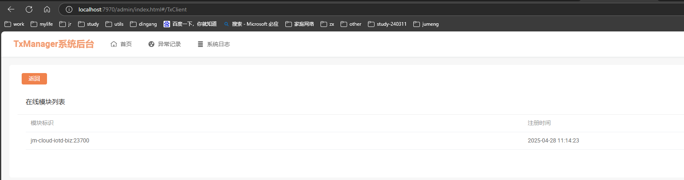Open the dingang bookmarks folder
Image resolution: width=684 pixels, height=180 pixels.
coord(143,24)
